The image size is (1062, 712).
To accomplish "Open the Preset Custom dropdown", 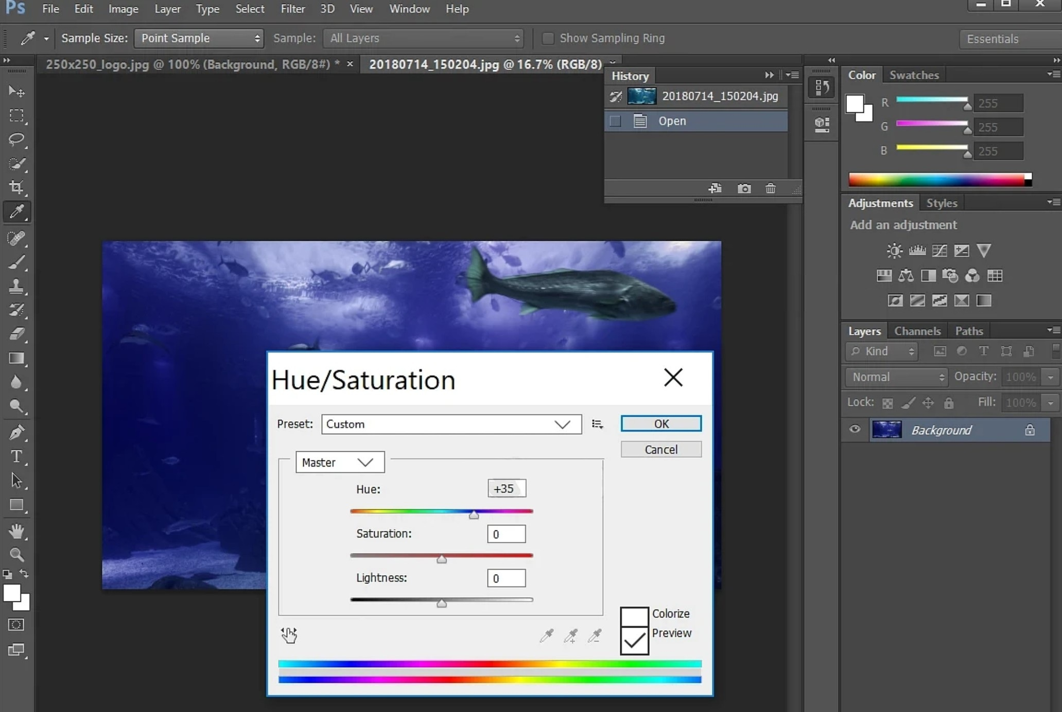I will [x=451, y=424].
